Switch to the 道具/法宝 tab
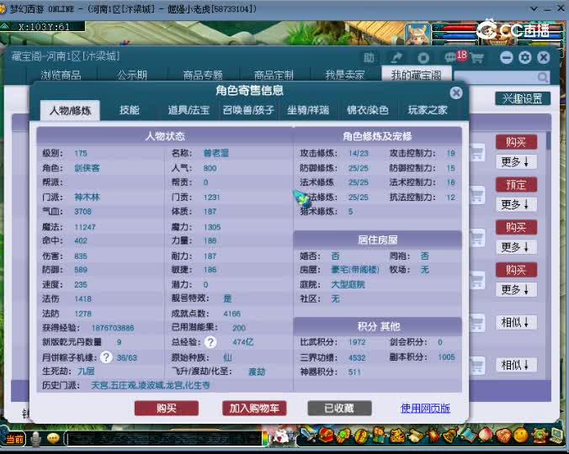Viewport: 569px width, 454px height. 189,110
